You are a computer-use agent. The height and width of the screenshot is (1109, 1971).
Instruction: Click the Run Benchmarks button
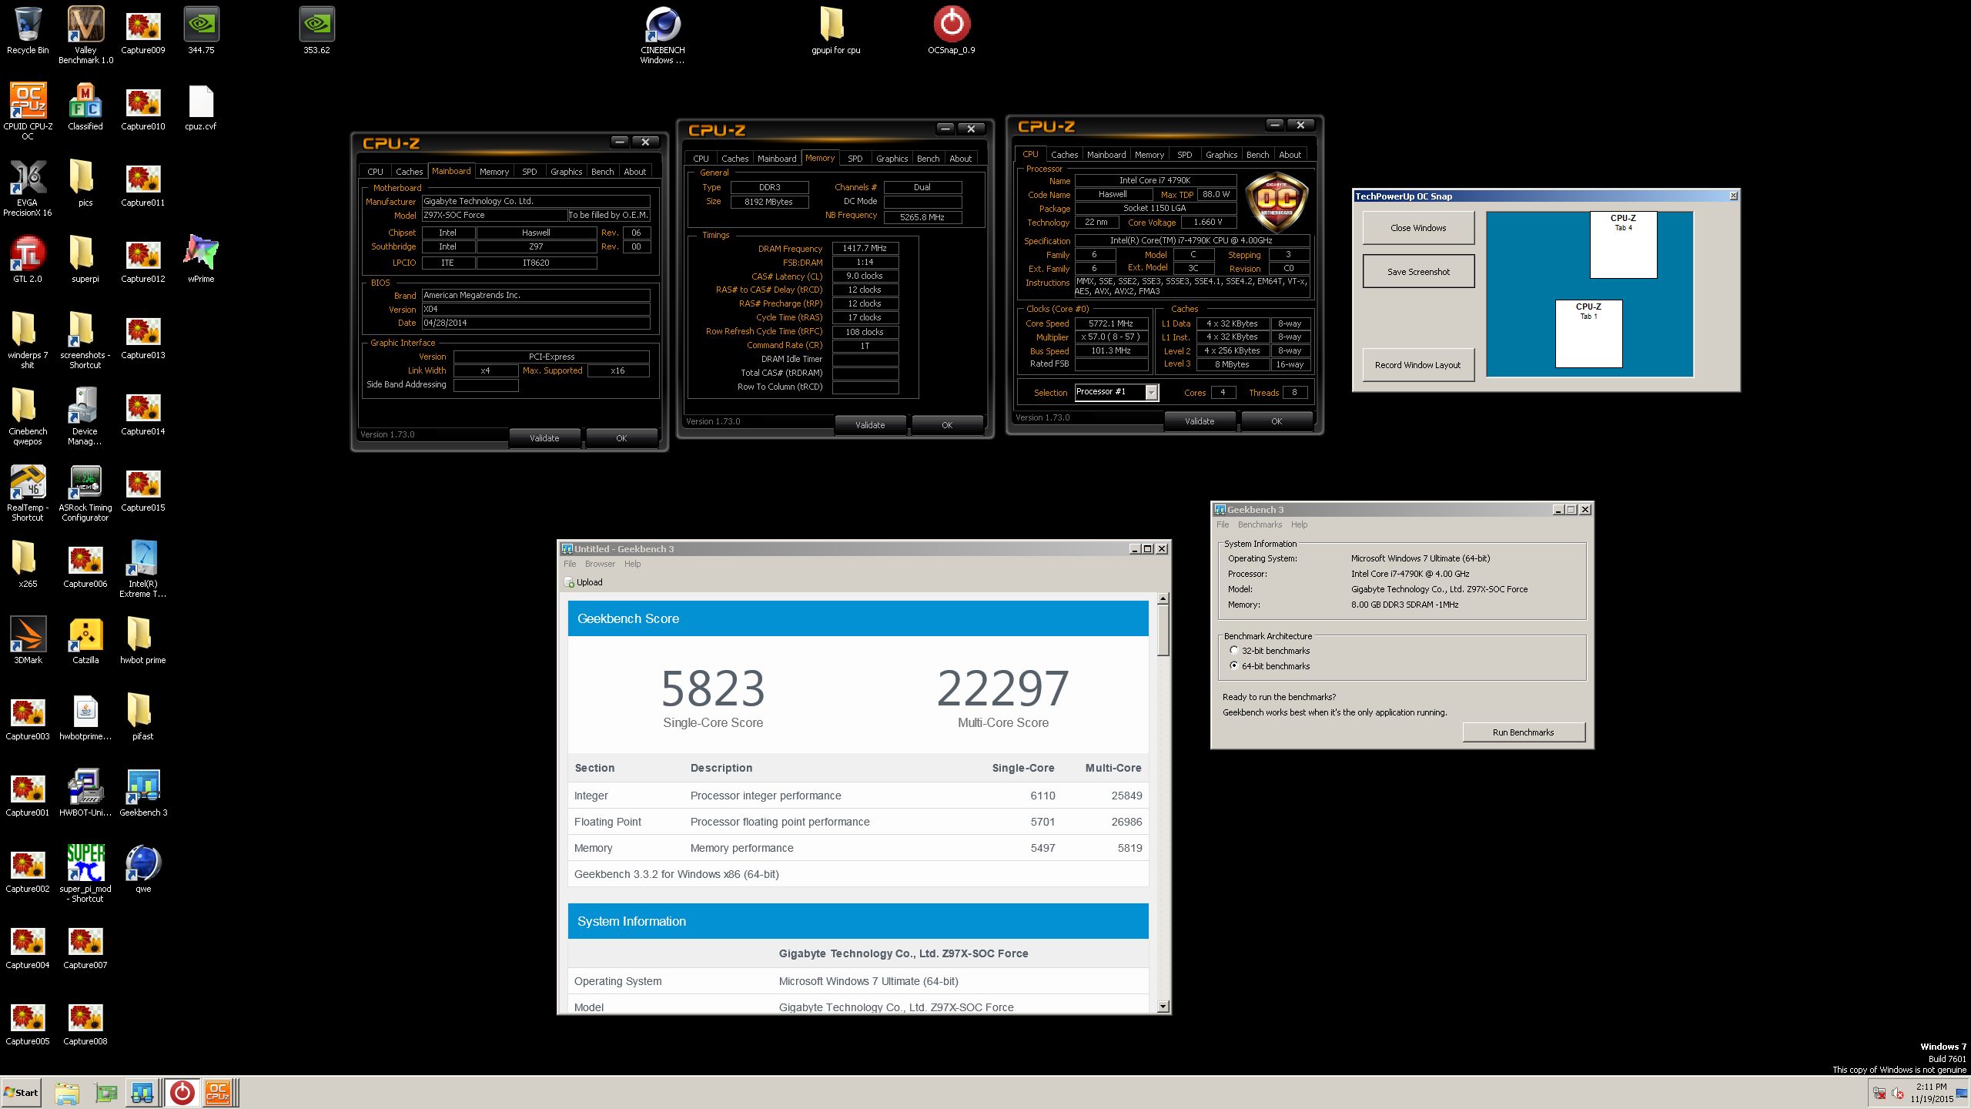[1523, 732]
